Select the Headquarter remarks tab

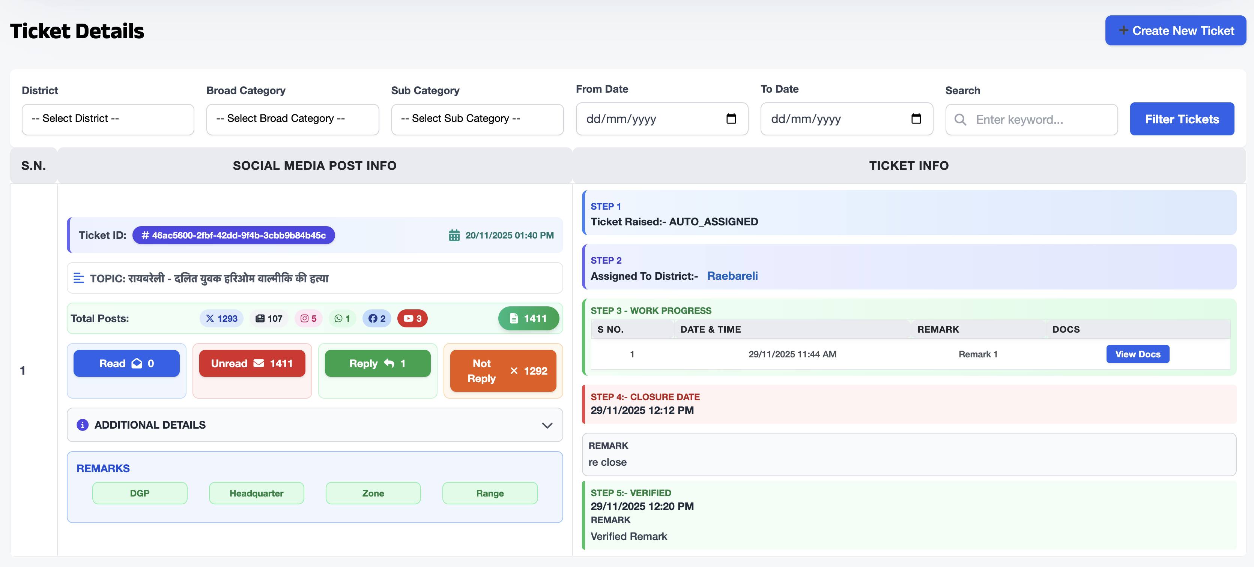pyautogui.click(x=256, y=493)
